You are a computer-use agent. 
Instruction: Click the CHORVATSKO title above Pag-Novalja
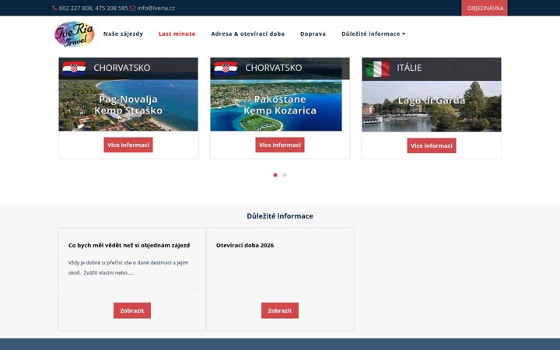[122, 68]
